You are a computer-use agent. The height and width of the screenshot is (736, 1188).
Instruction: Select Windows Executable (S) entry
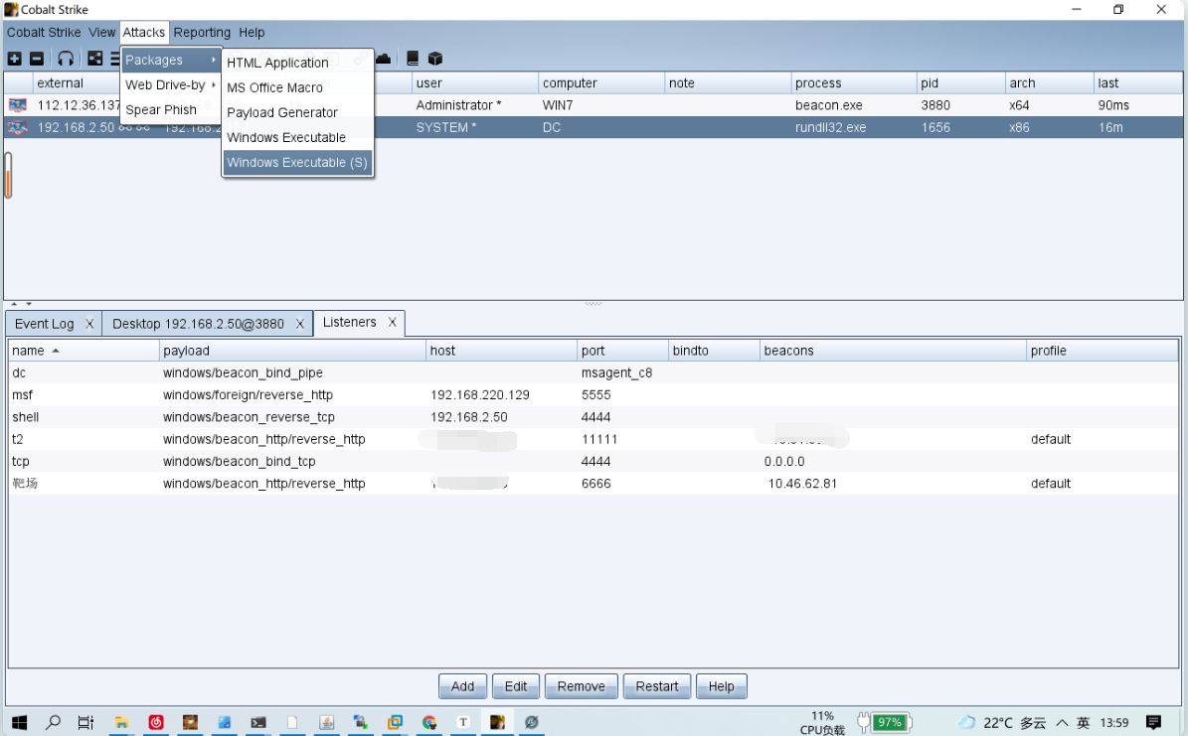pos(298,163)
